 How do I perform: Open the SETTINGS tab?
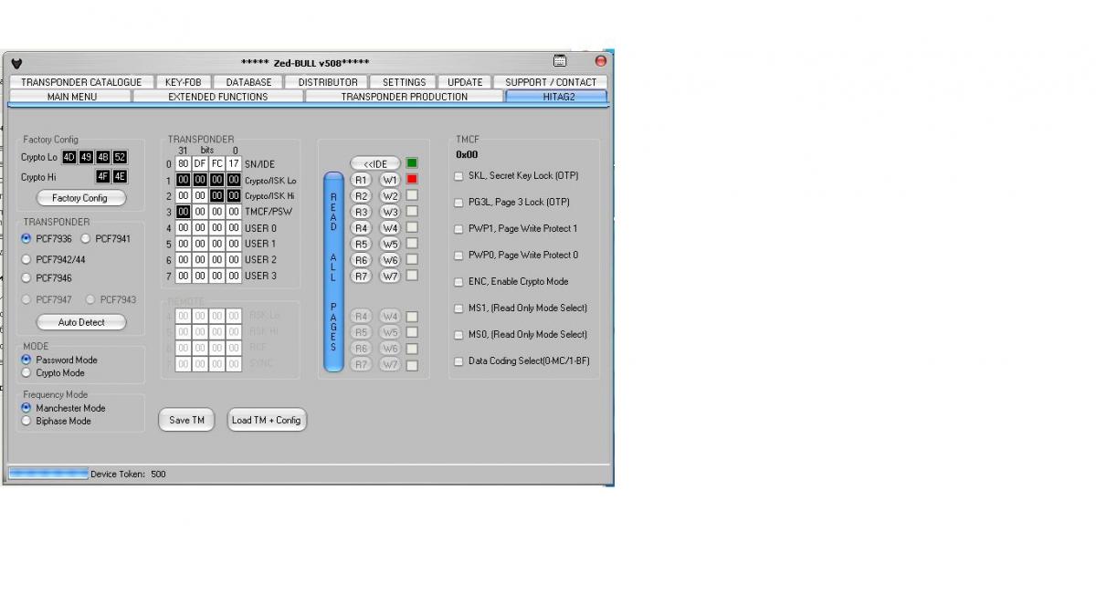click(x=404, y=82)
